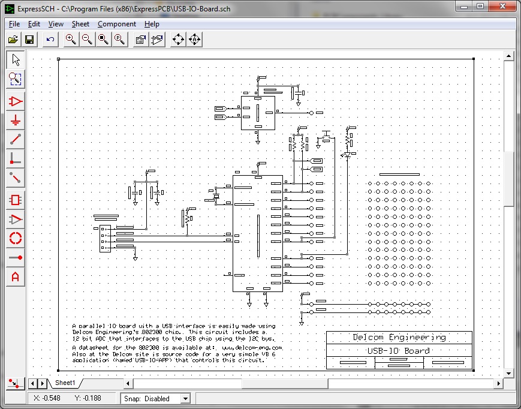Zoom in on the schematic

click(70, 39)
